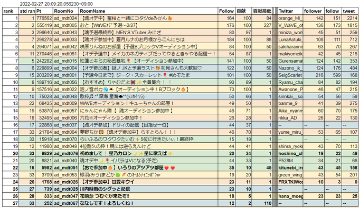Click Twitter handle LunaAotuki_
Screen dimensions: 359x208
pos(290,39)
